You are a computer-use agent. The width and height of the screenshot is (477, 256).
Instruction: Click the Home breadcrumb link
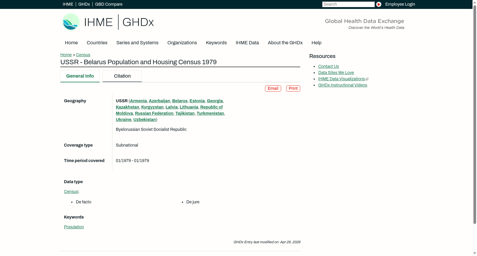point(66,55)
